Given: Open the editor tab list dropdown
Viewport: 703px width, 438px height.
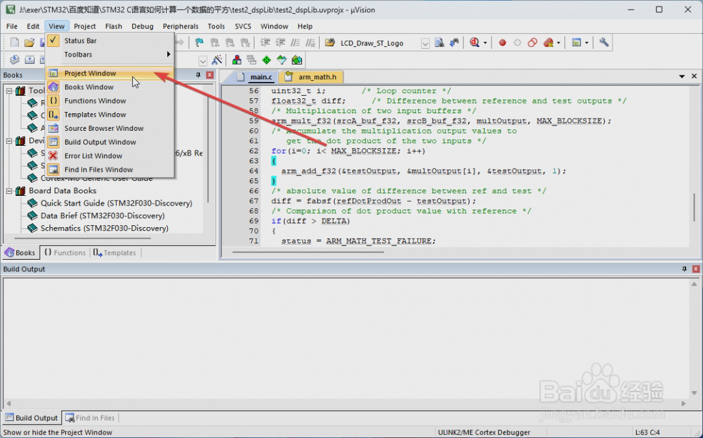Looking at the screenshot, I should coord(682,76).
